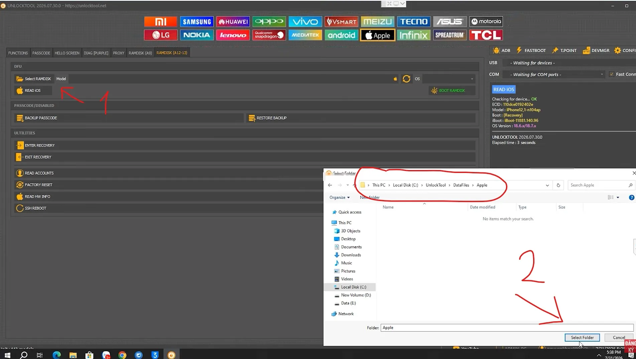Screen dimensions: 636x359
Task: Select the MediaTek brand tile
Action: (305, 35)
